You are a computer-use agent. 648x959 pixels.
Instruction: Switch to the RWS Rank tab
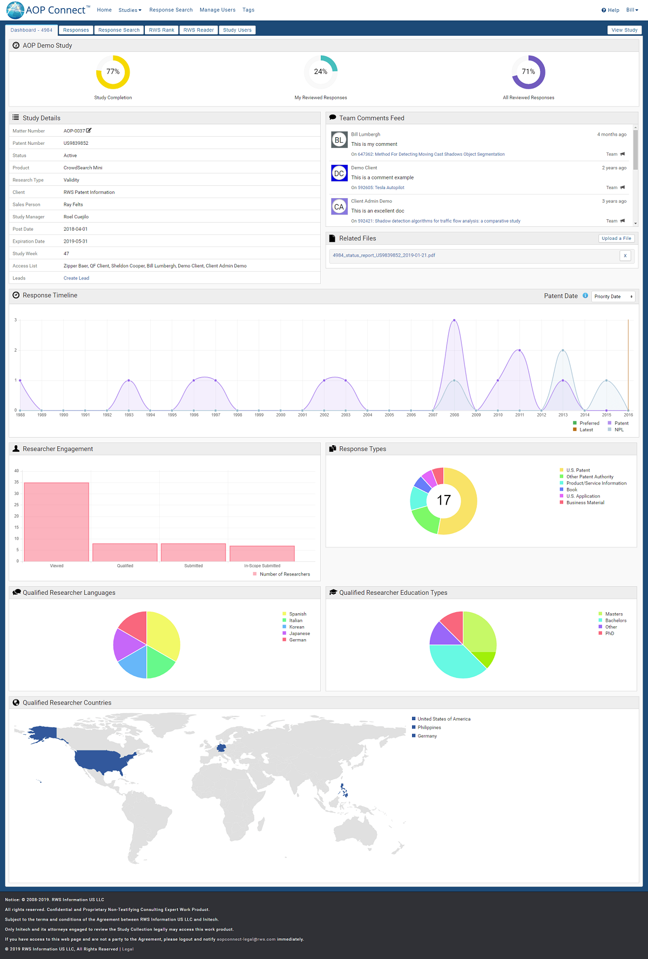[161, 30]
